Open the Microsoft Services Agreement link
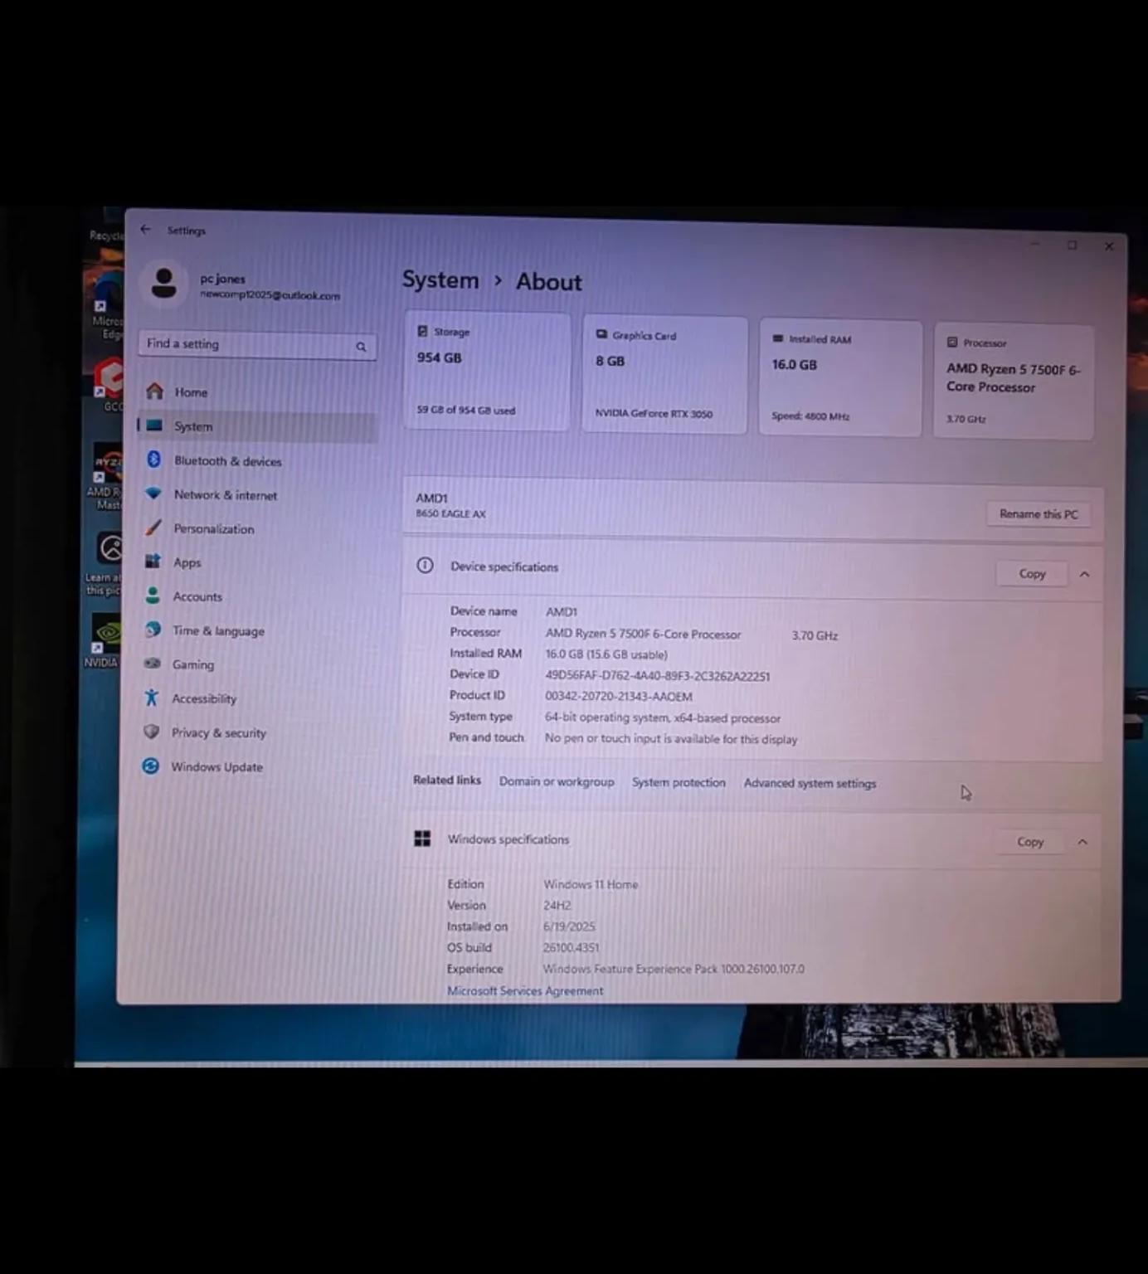The height and width of the screenshot is (1274, 1148). pyautogui.click(x=525, y=990)
